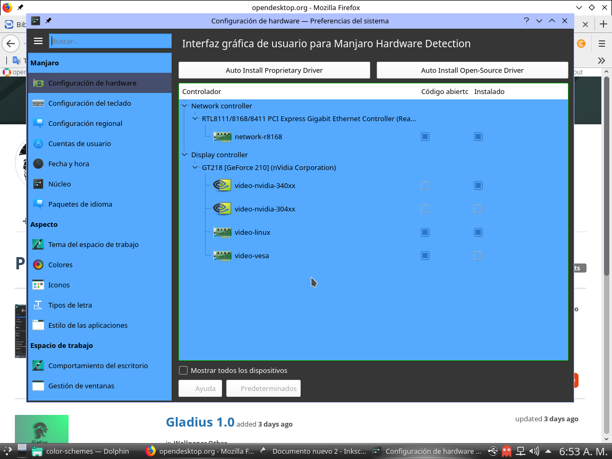Click the Buscar search field
Viewport: 612px width, 459px height.
tap(110, 41)
